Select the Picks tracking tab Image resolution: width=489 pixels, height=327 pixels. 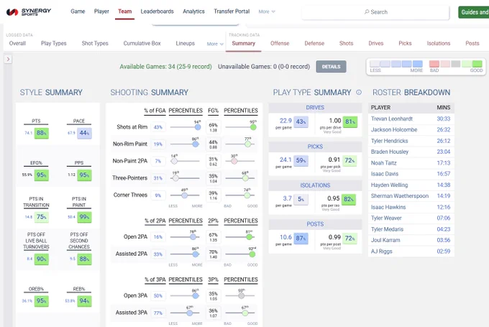tap(405, 43)
